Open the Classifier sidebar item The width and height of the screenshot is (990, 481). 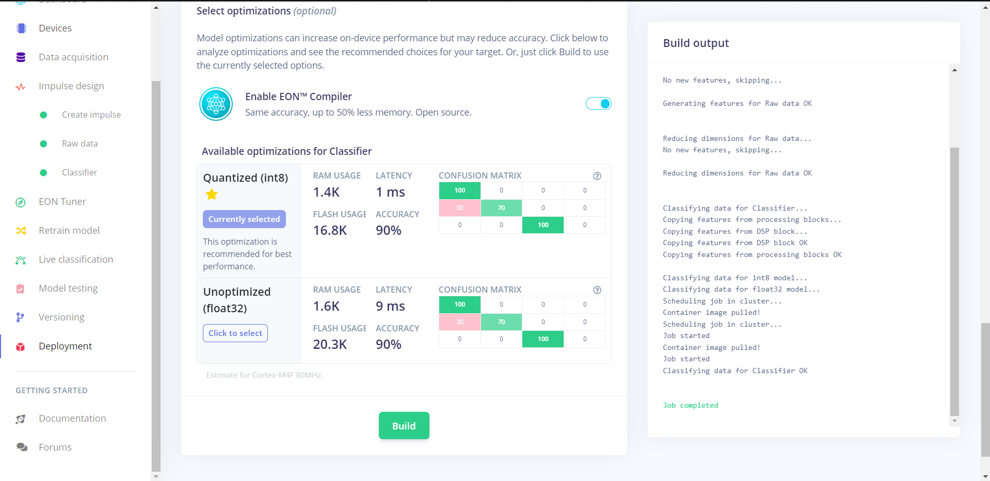coord(79,172)
